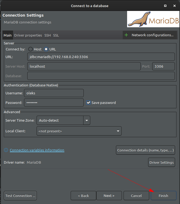
Task: Click the Network configurations button
Action: [x=150, y=35]
